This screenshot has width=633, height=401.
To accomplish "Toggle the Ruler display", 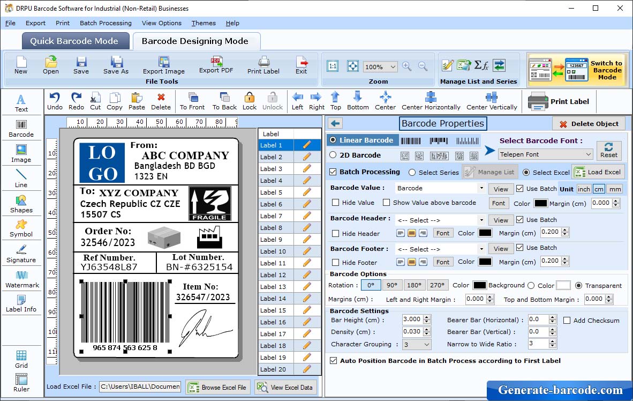I will point(21,383).
